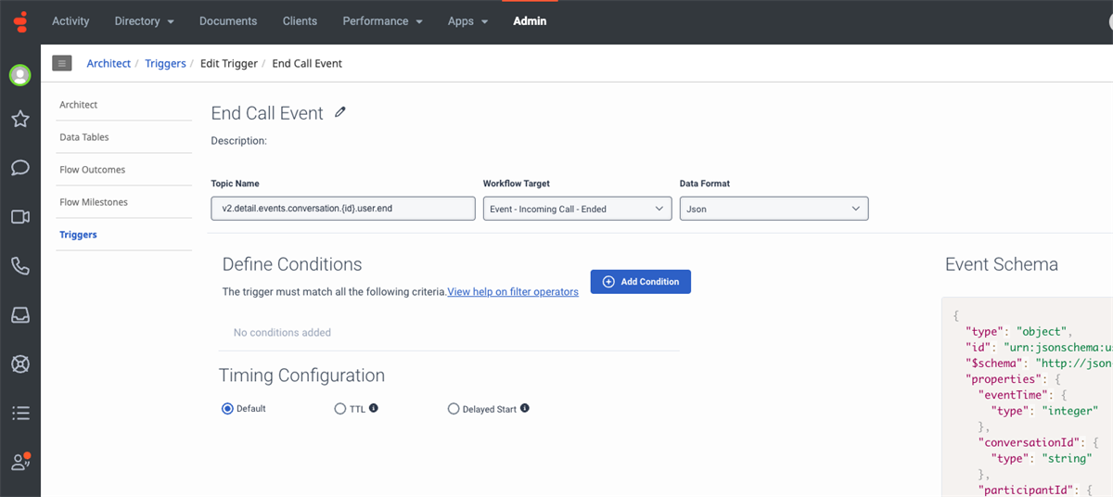Viewport: 1113px width, 497px height.
Task: Open the Performance menu
Action: (x=382, y=20)
